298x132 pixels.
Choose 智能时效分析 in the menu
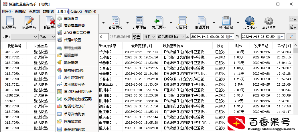[x=77, y=106]
